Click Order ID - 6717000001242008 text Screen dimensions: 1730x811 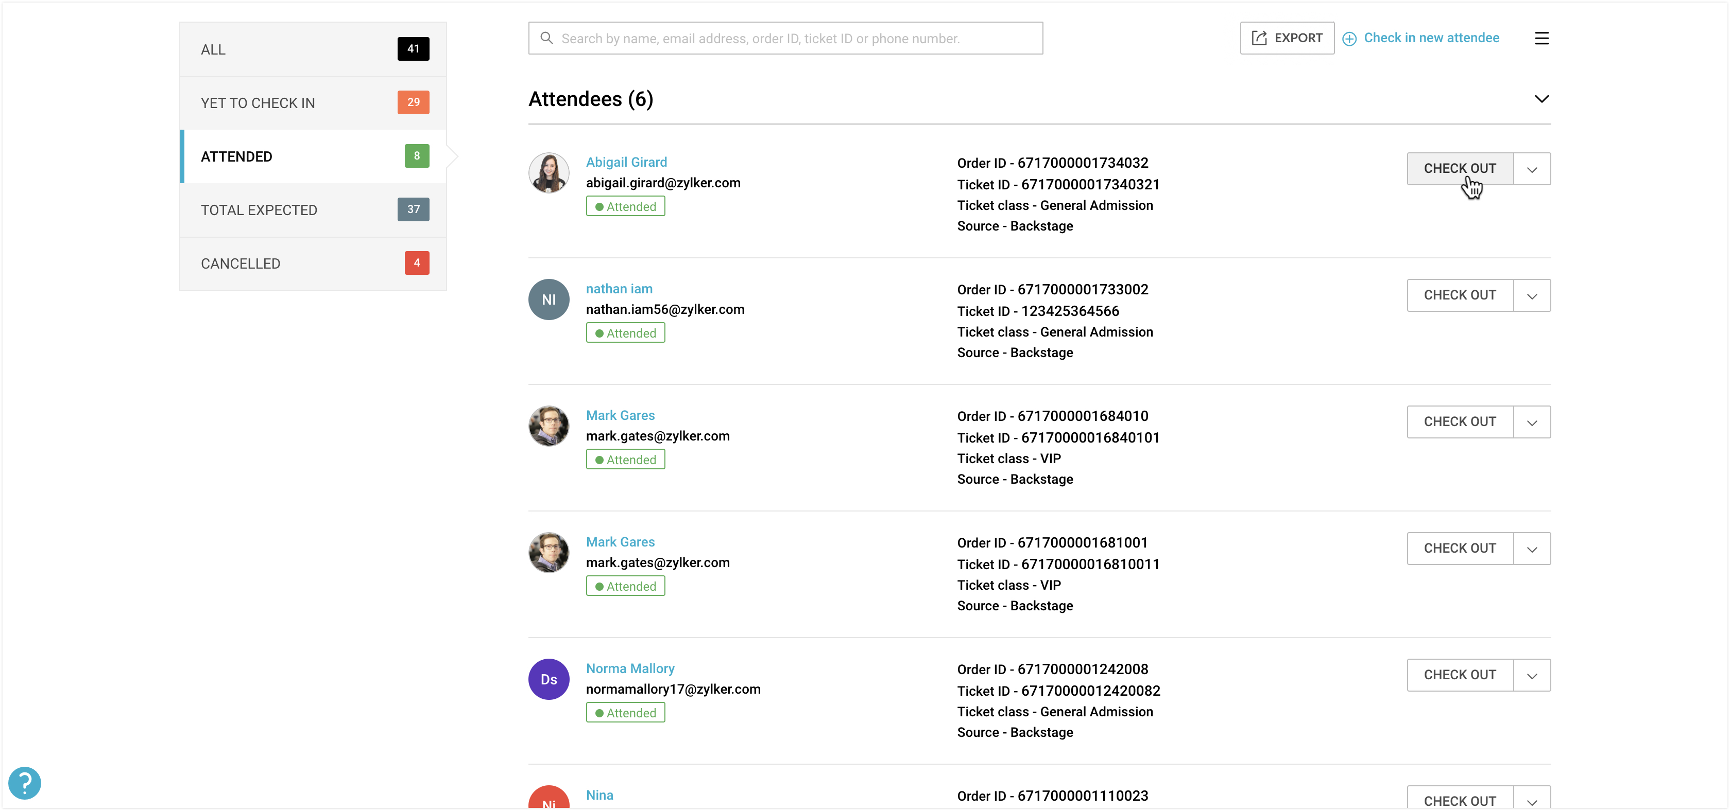tap(1052, 669)
